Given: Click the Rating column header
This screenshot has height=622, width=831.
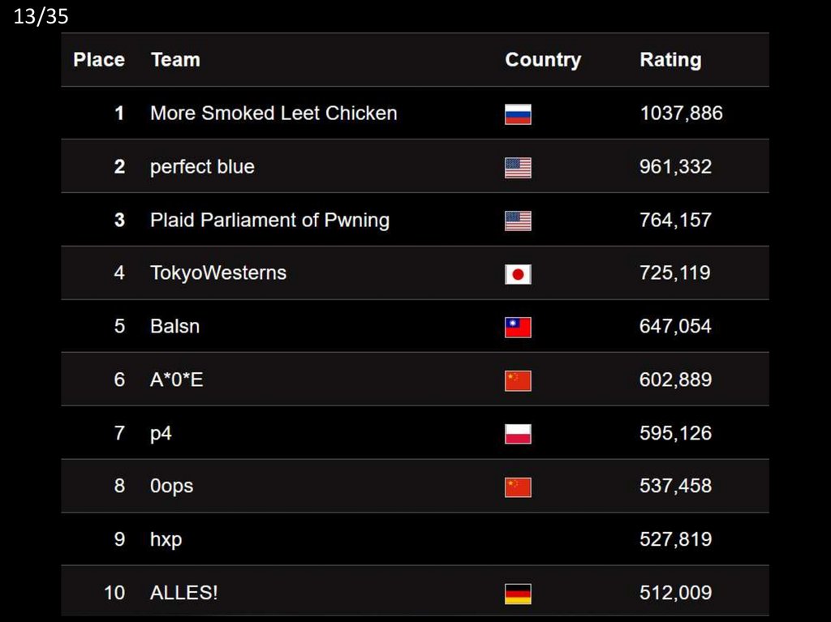Looking at the screenshot, I should pos(670,59).
